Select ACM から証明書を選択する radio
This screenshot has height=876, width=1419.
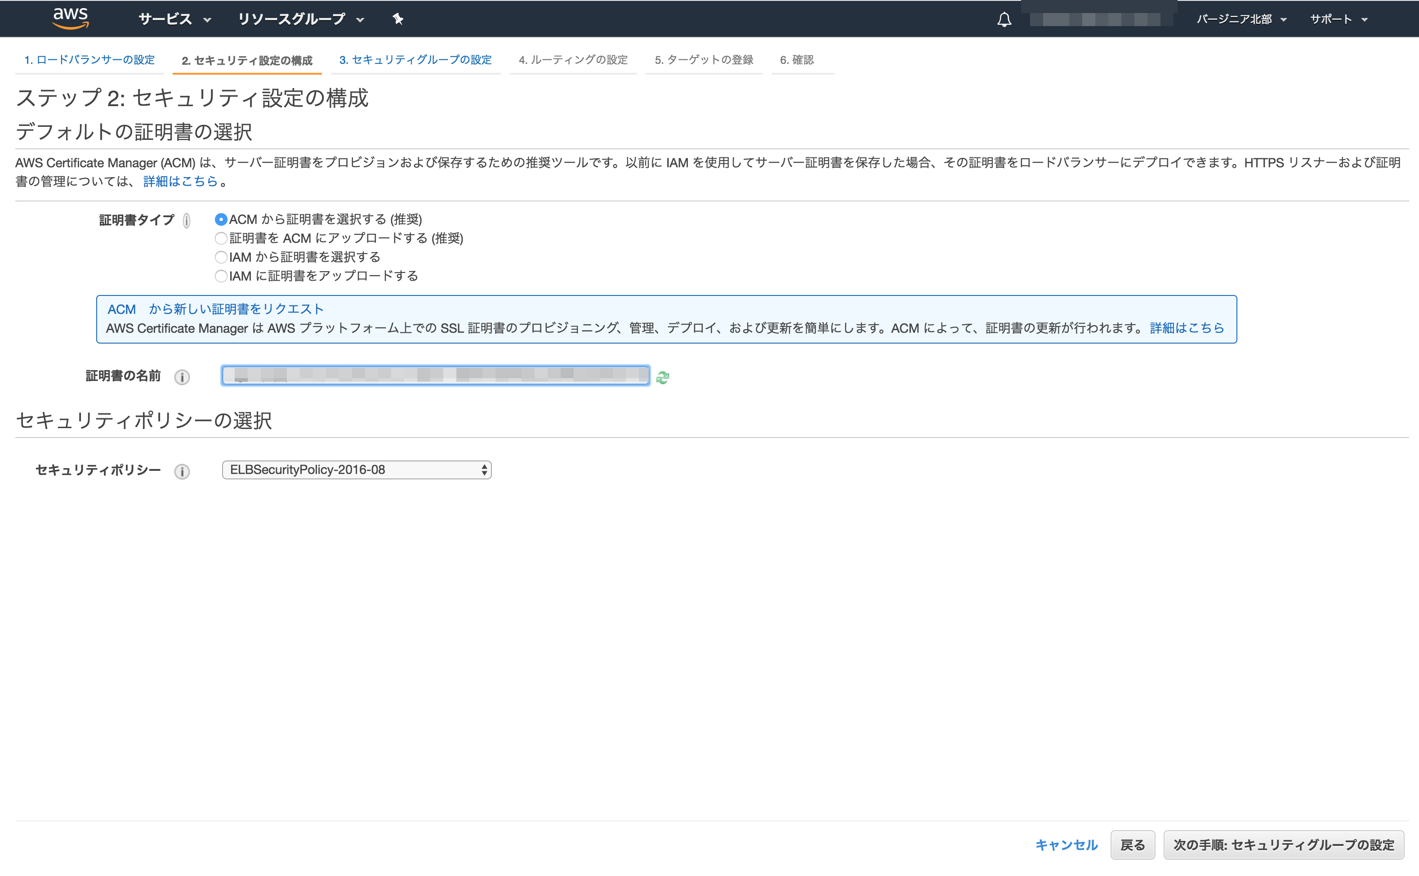[221, 219]
